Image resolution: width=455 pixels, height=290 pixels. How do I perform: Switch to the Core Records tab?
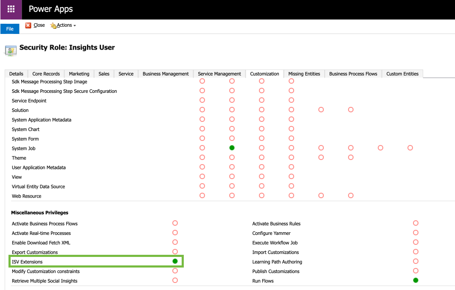coord(46,74)
